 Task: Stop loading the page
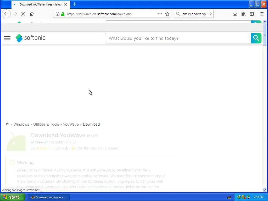(23, 14)
